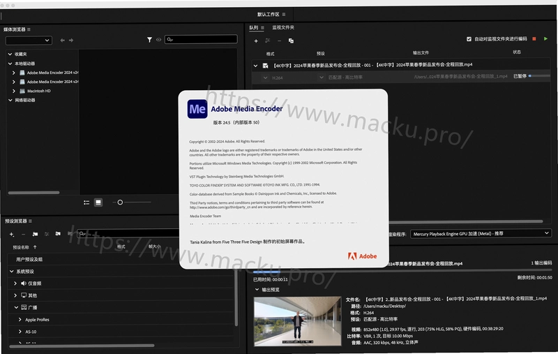The image size is (558, 354).
Task: Collapse the 系统预设 group
Action: pyautogui.click(x=12, y=272)
